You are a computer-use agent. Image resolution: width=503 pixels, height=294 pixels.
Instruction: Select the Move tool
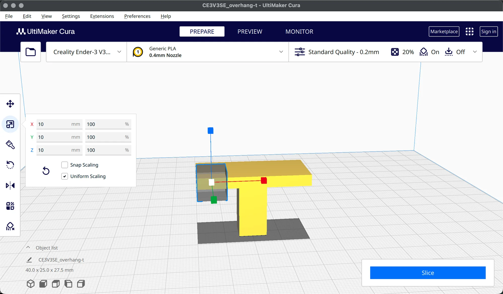coord(10,104)
